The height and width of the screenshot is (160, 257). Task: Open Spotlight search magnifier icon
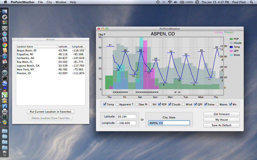(x=251, y=2)
